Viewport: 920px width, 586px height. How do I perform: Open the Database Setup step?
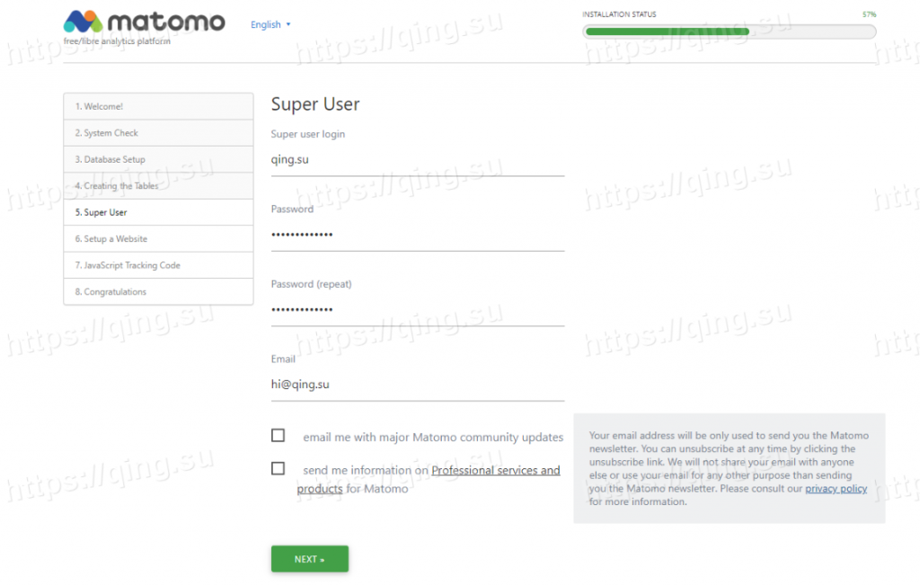point(158,160)
